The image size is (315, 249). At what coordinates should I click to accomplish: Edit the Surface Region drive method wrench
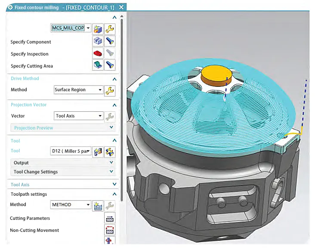[110, 91]
